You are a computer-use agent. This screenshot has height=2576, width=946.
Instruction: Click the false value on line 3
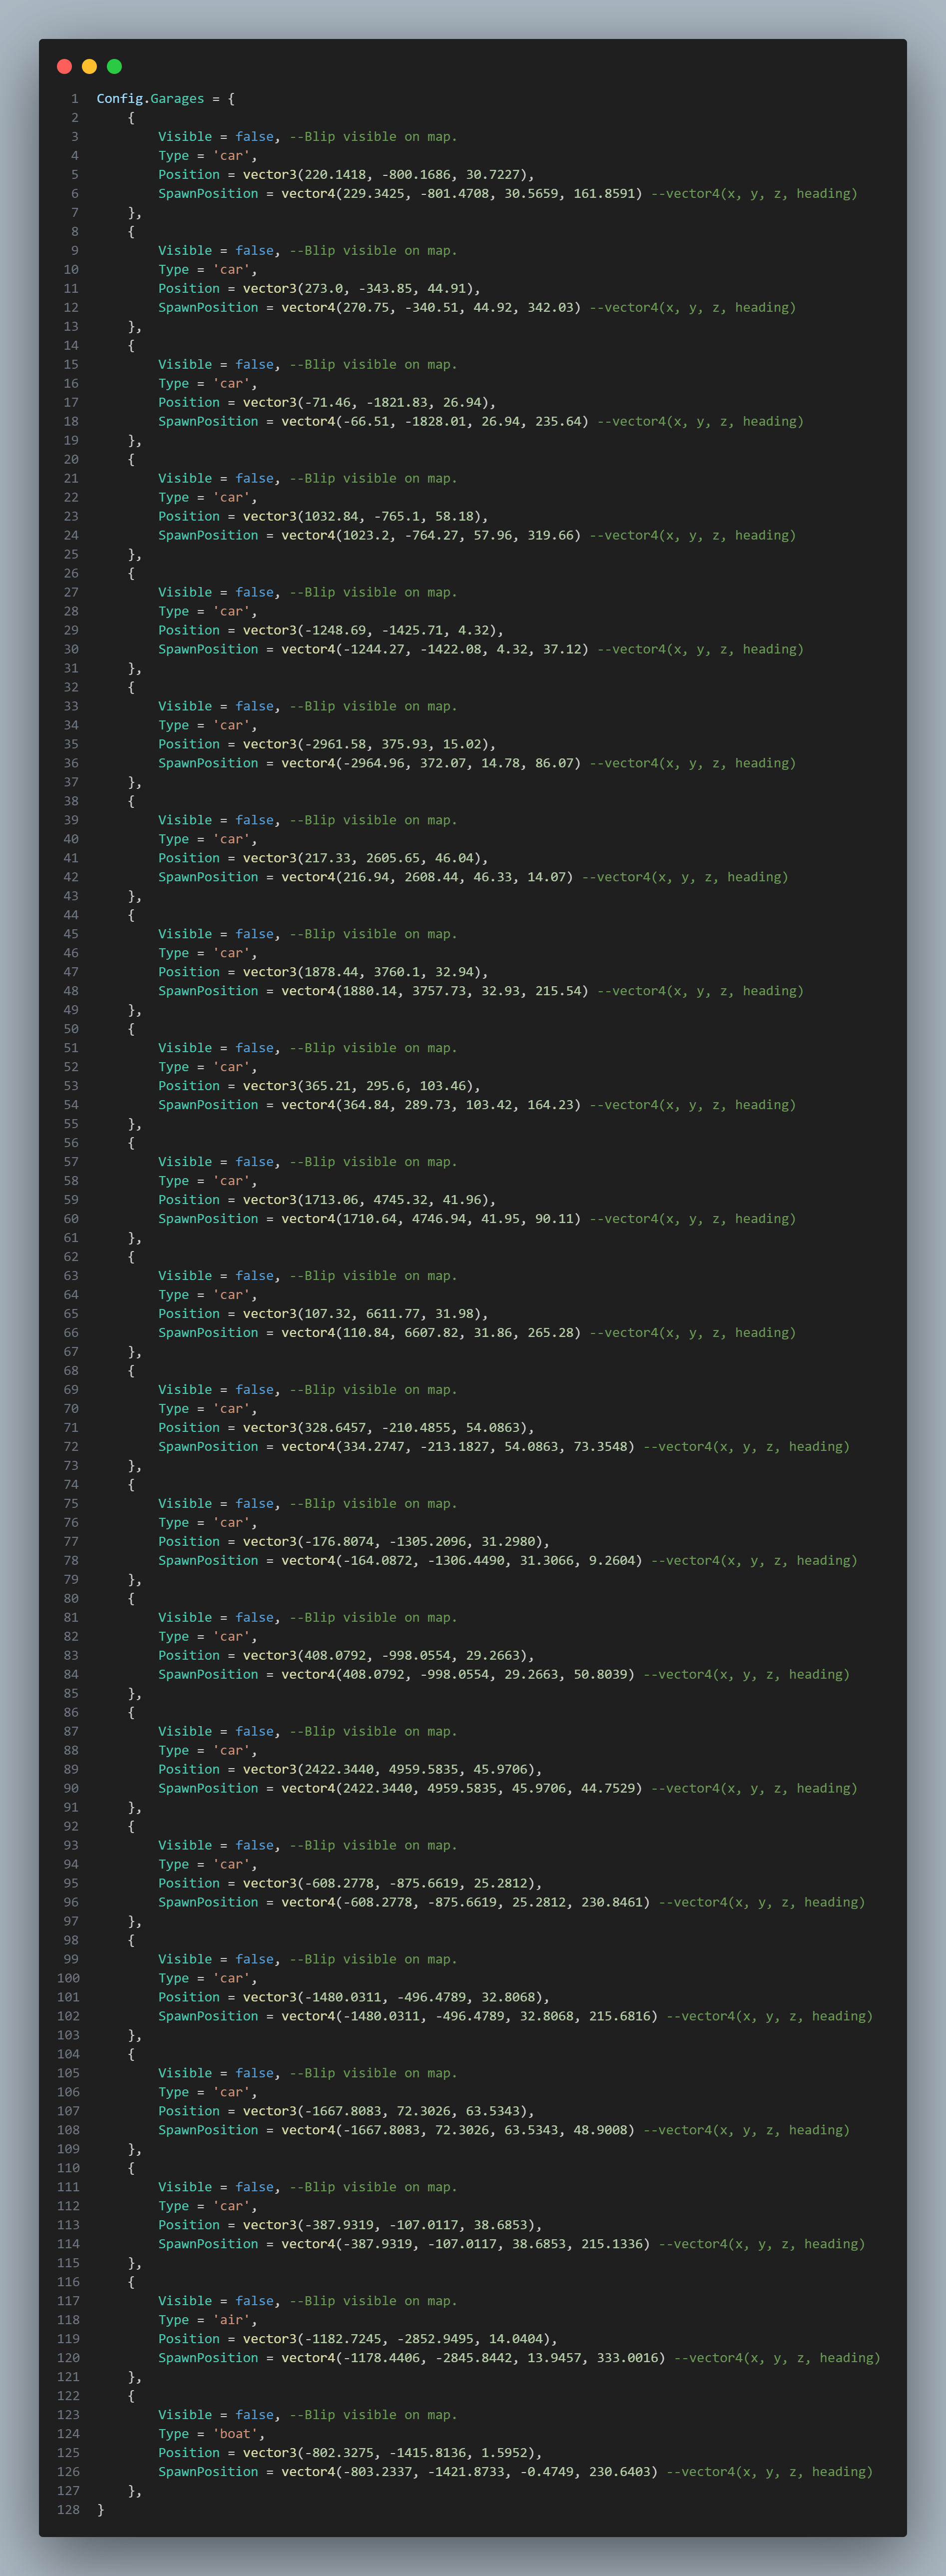254,137
